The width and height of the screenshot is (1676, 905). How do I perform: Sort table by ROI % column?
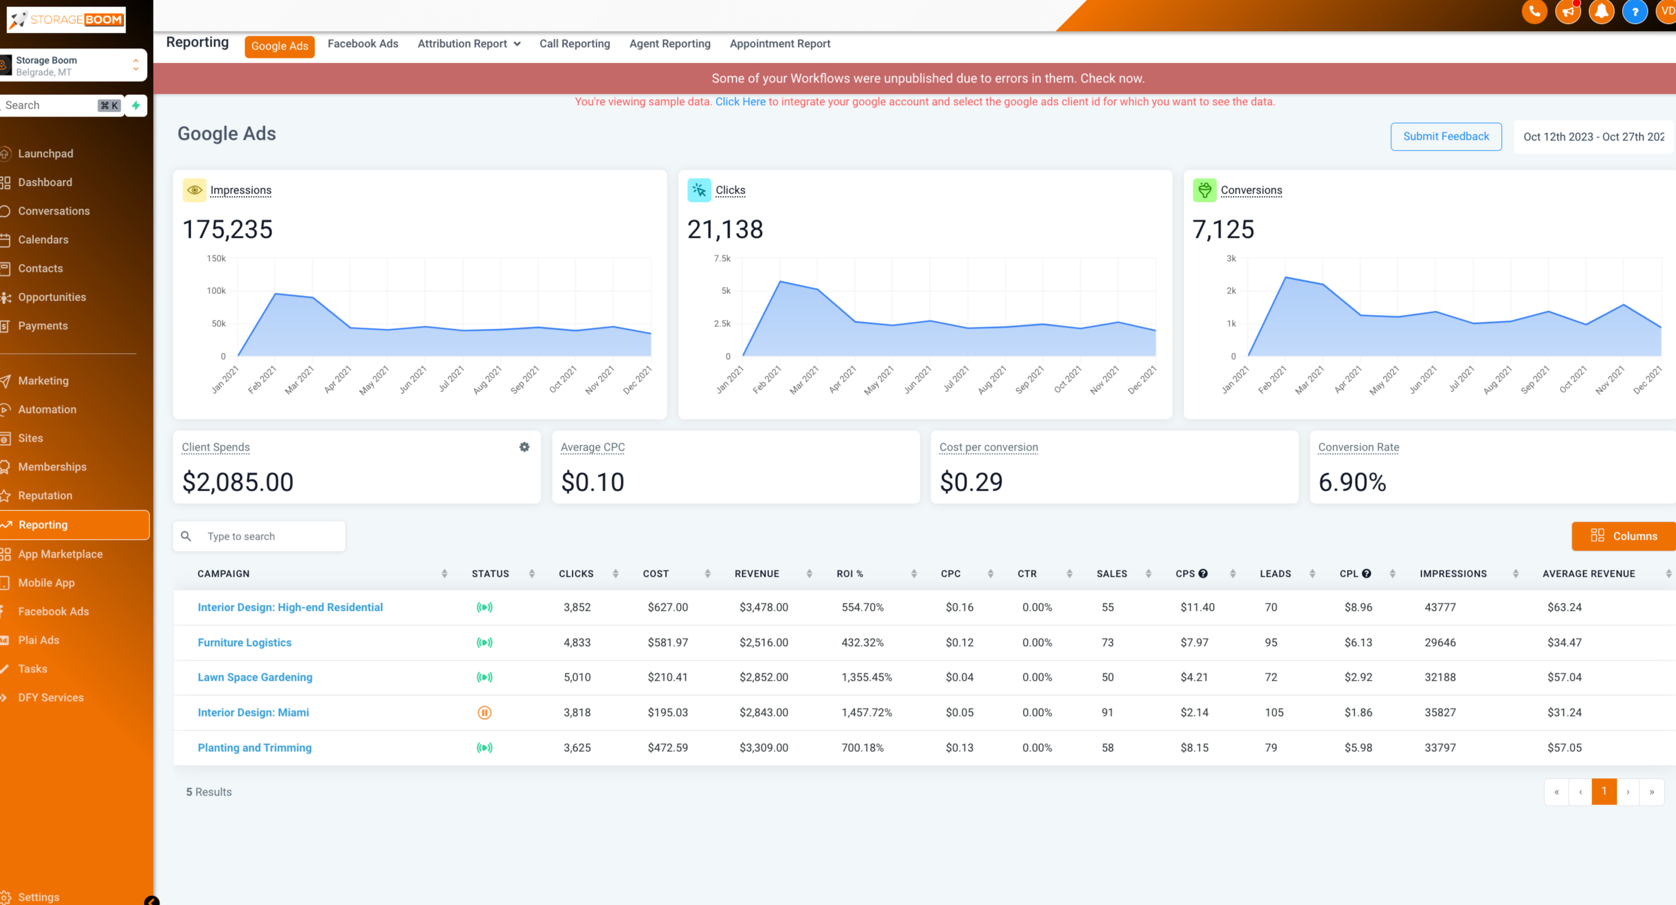click(x=914, y=573)
